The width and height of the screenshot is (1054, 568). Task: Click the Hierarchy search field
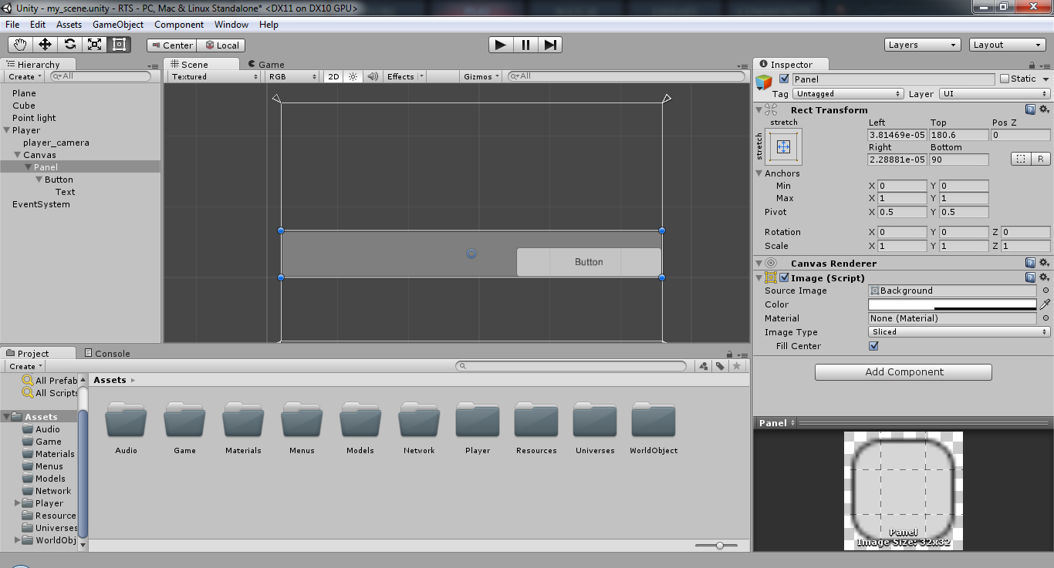point(100,76)
